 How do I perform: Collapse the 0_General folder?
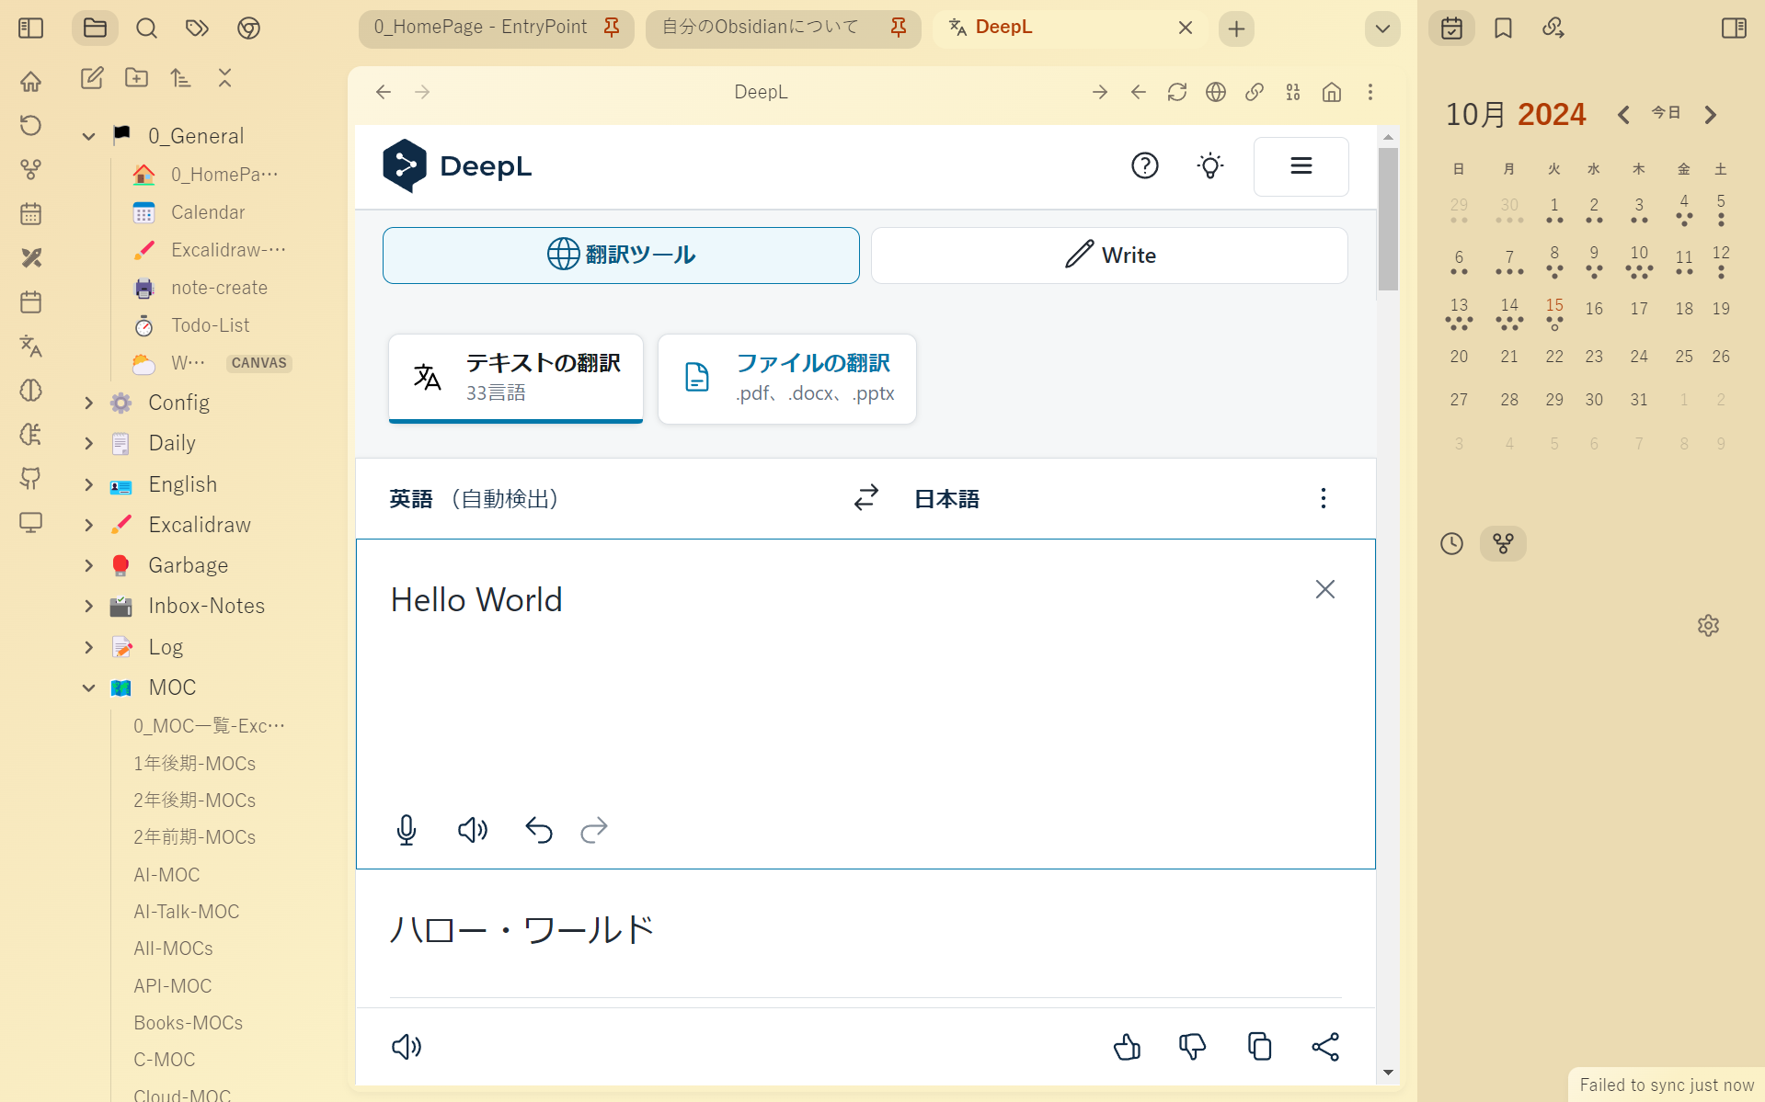pyautogui.click(x=88, y=136)
